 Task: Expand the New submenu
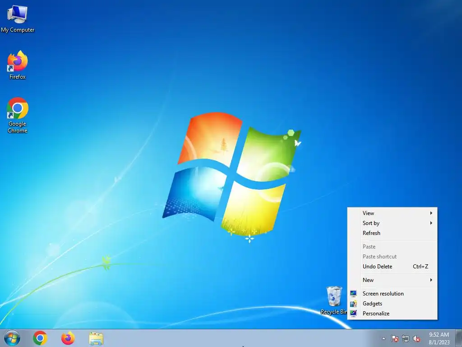[x=393, y=280]
